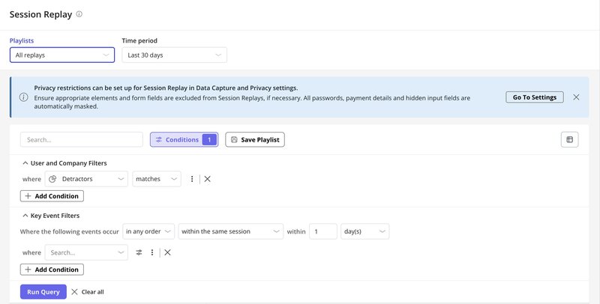
Task: Open the Time period dropdown showing Last 30 days
Action: [x=175, y=55]
